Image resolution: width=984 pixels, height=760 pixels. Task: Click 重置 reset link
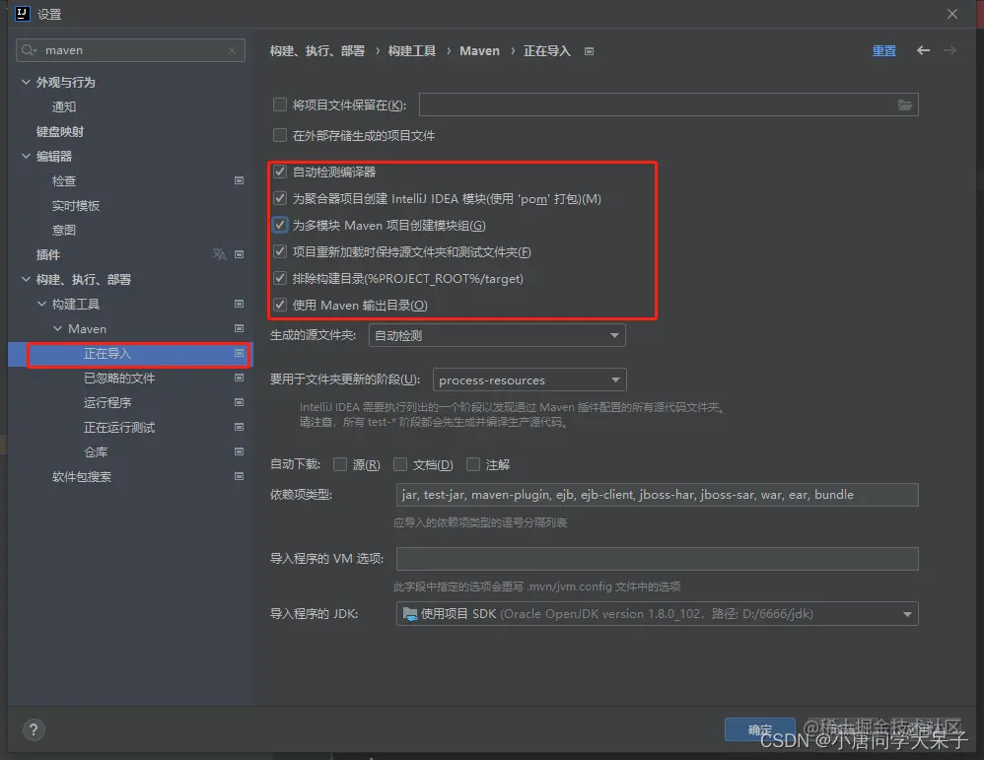pos(884,51)
